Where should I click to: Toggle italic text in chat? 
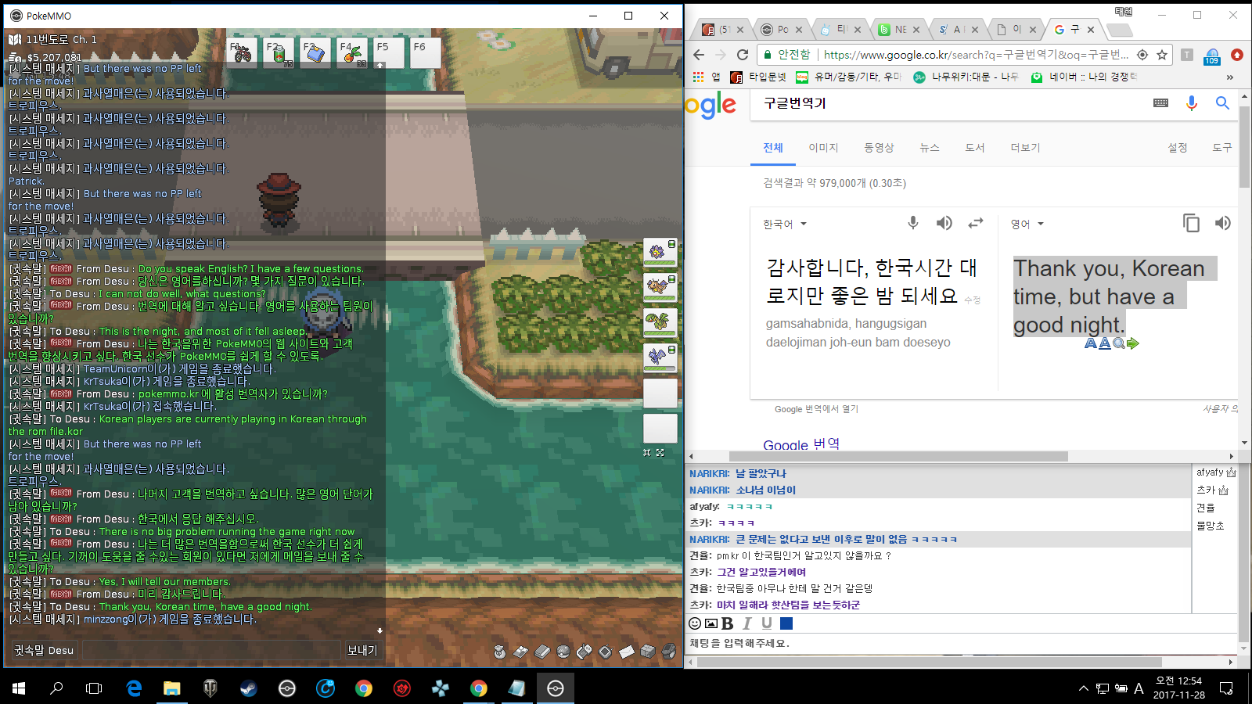coord(747,623)
